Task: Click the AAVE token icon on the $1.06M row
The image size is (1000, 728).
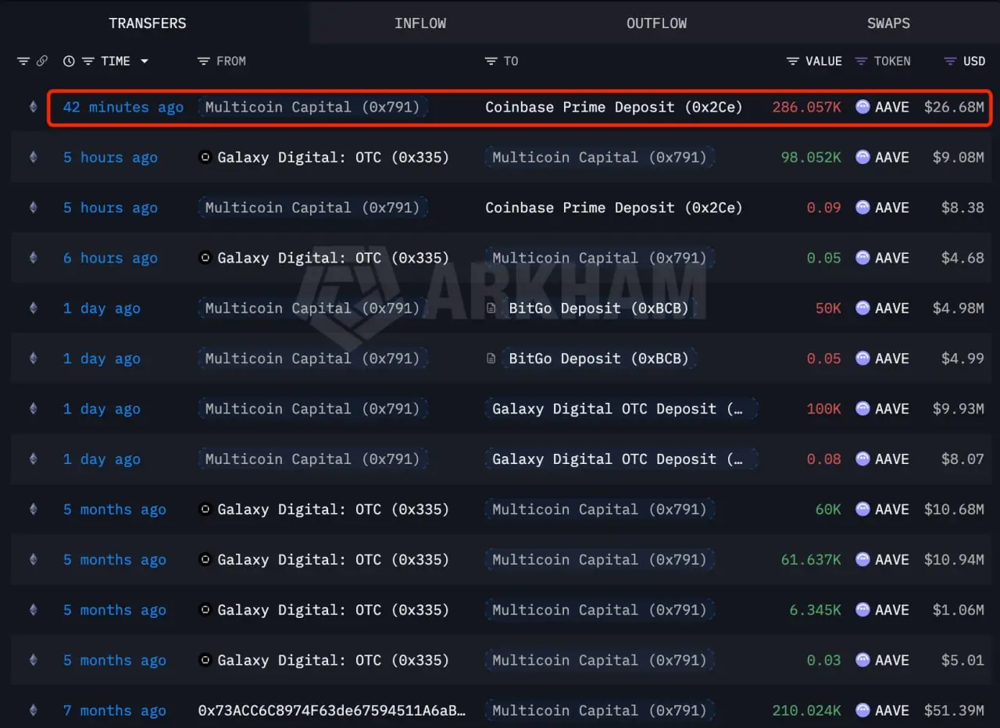Action: [x=862, y=609]
